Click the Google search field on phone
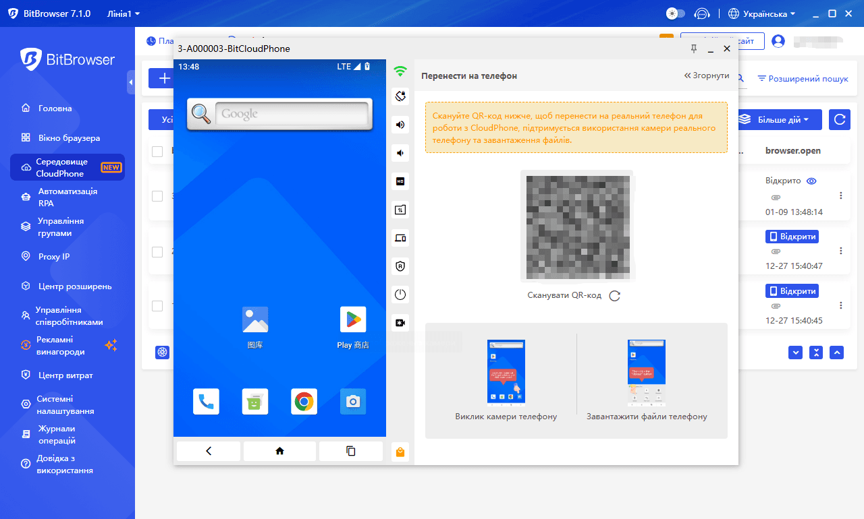 (x=292, y=115)
